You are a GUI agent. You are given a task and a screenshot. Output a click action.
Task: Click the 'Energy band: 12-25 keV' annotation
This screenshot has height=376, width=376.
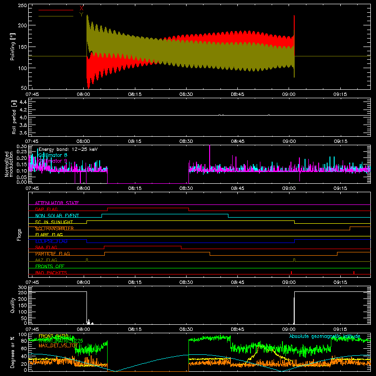(x=68, y=149)
